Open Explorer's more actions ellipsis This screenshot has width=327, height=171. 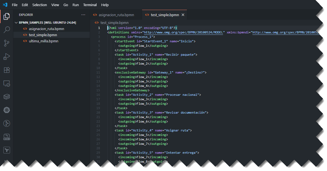click(83, 15)
